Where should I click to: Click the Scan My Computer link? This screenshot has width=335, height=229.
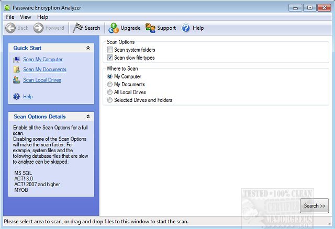click(x=43, y=60)
